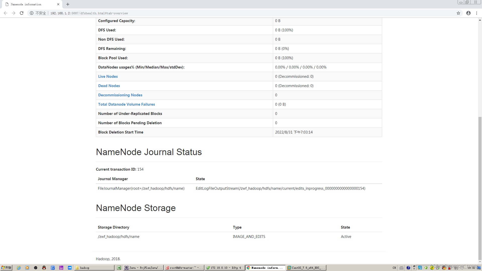The image size is (482, 271).
Task: Switch input language on the CH indicator
Action: pyautogui.click(x=394, y=268)
